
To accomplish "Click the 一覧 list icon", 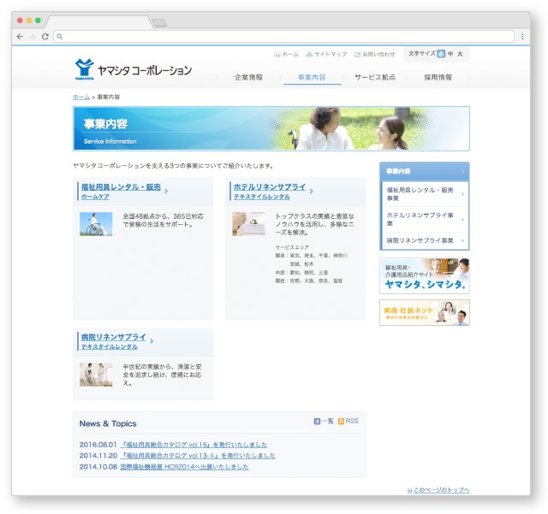I will [x=317, y=422].
